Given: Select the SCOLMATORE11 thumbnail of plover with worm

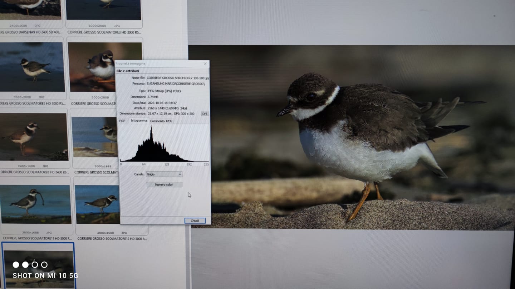Looking at the screenshot, I should (x=36, y=204).
